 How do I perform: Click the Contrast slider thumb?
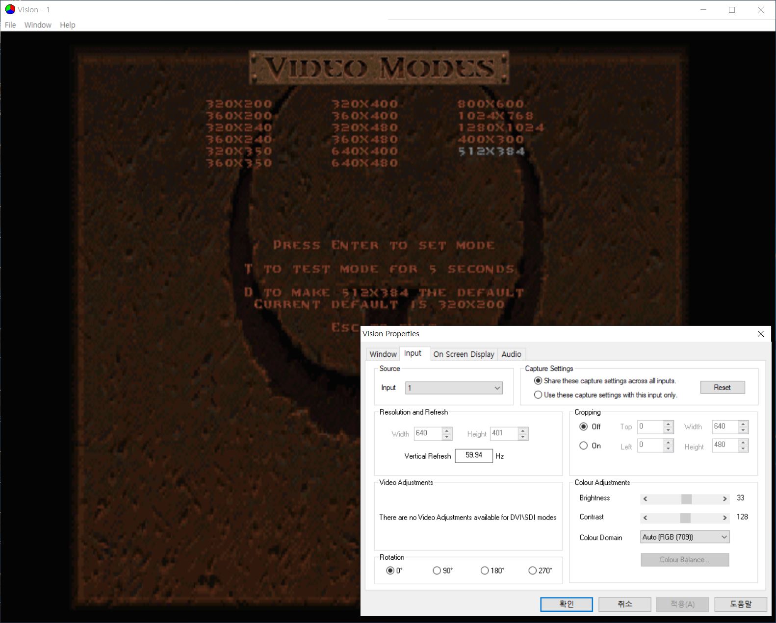pyautogui.click(x=685, y=518)
